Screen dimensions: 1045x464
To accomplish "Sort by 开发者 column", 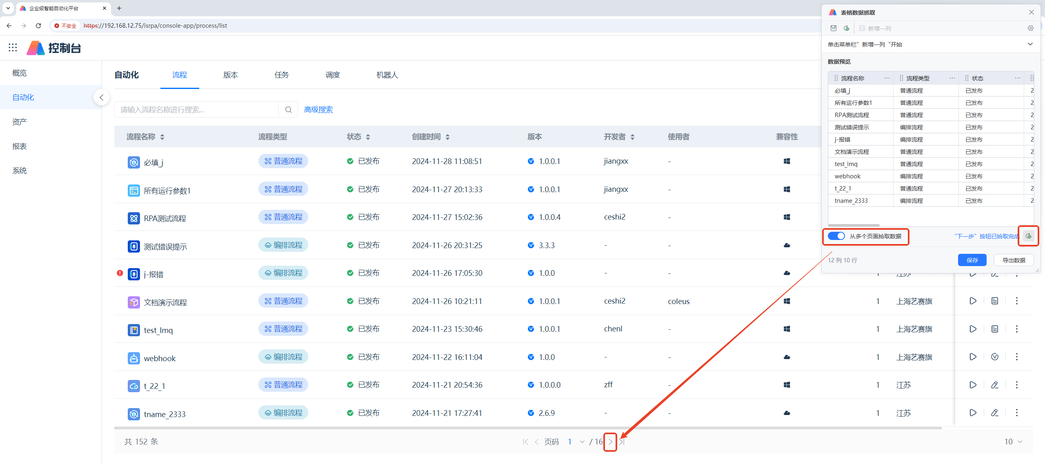I will [x=632, y=137].
